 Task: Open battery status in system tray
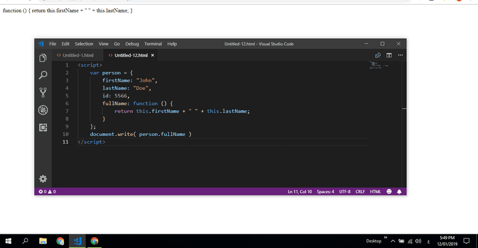[402, 241]
